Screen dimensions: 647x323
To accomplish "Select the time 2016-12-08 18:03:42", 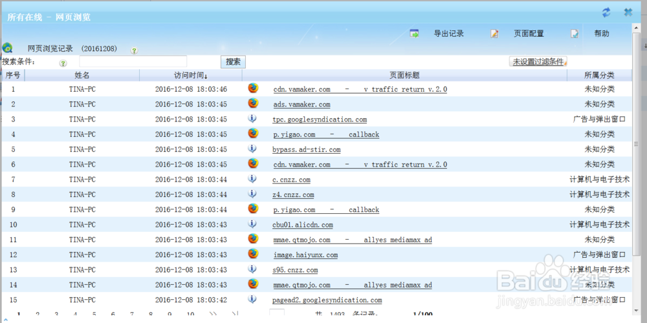I will 191,300.
